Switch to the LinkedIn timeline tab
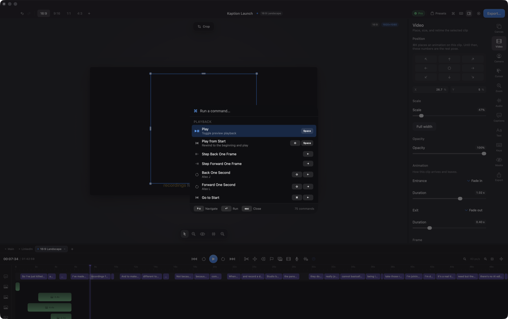The width and height of the screenshot is (508, 319). (25, 249)
